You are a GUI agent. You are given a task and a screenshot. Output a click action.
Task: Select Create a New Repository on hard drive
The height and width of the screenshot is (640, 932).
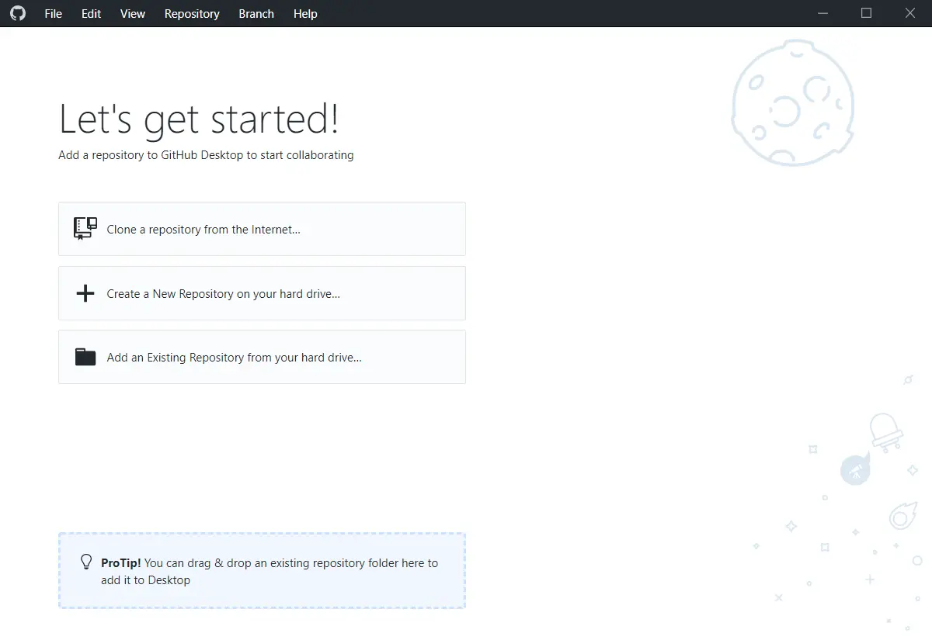point(262,293)
